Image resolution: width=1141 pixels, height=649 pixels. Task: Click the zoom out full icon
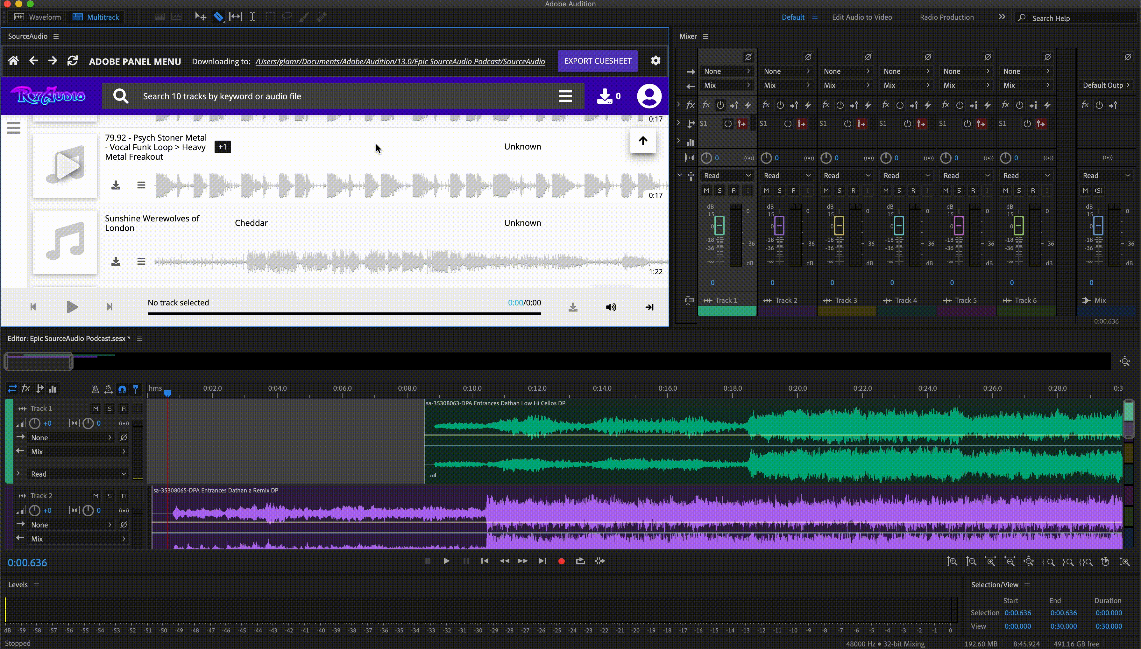pos(1029,562)
